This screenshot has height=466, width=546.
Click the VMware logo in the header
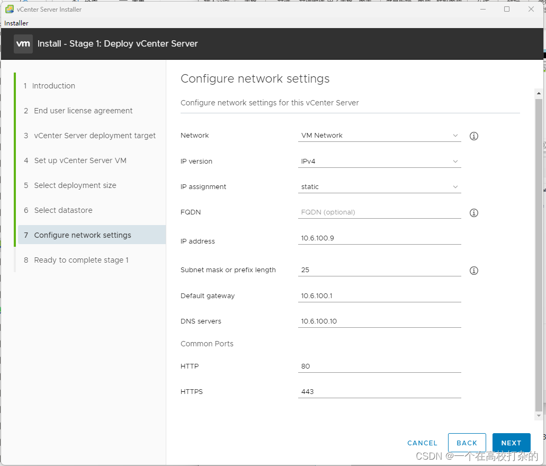coord(23,44)
